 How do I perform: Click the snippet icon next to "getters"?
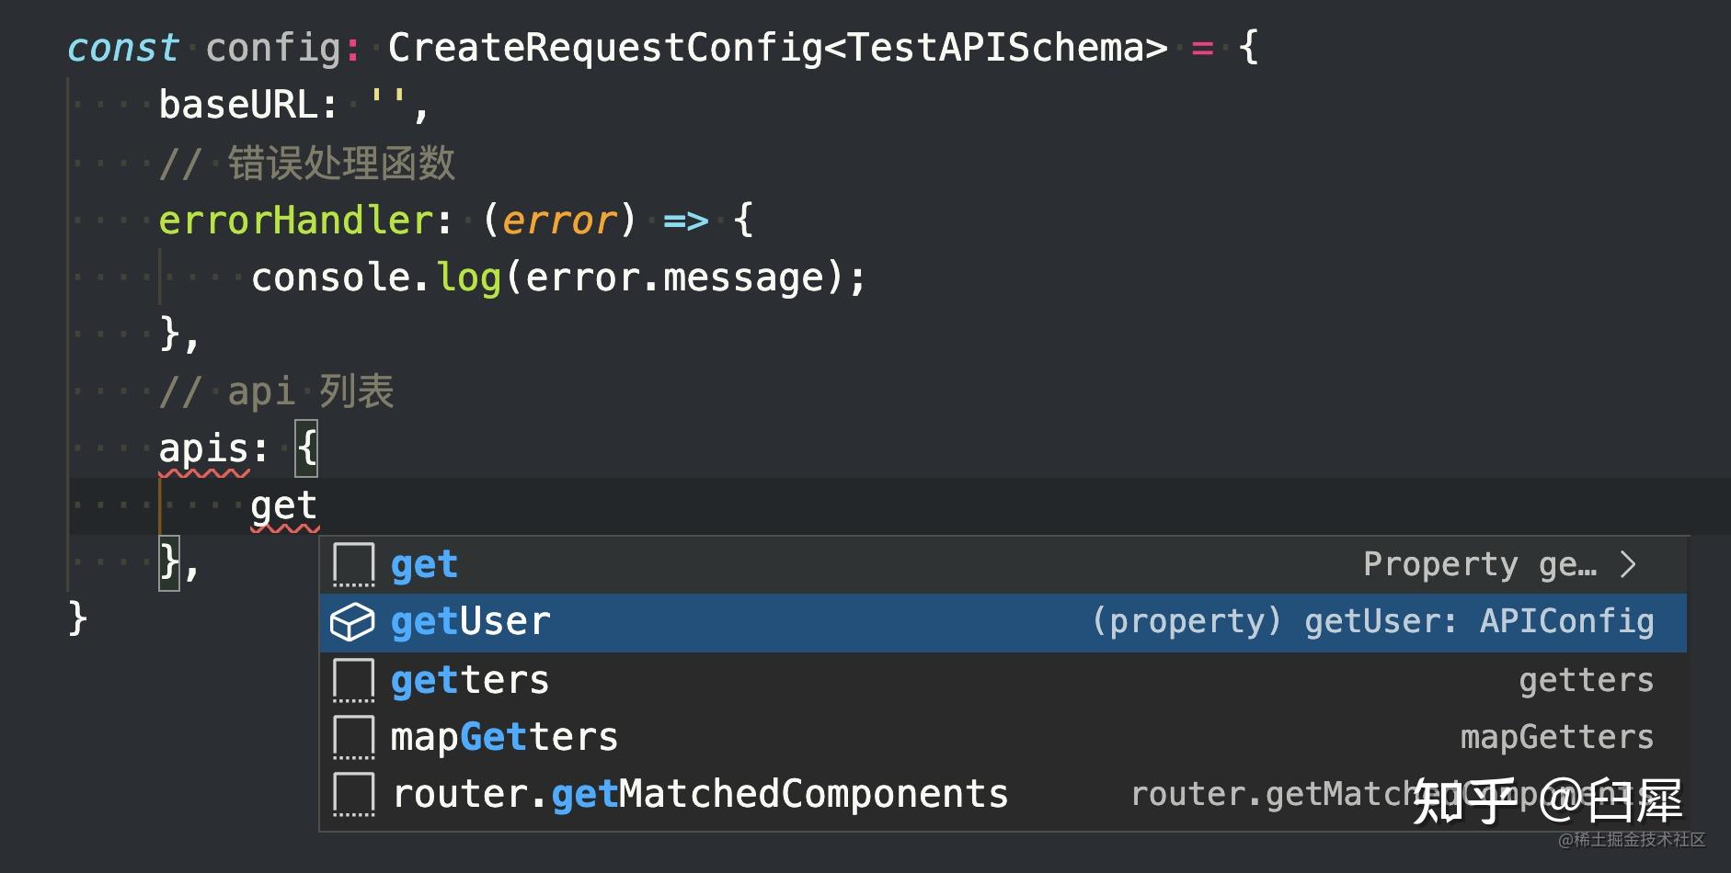[353, 680]
